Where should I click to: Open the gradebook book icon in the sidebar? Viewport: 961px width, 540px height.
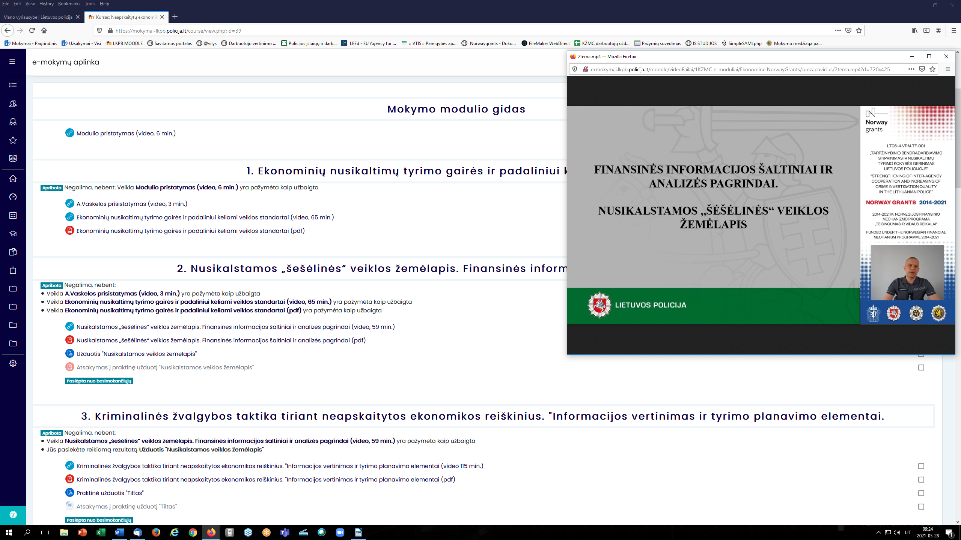click(13, 158)
